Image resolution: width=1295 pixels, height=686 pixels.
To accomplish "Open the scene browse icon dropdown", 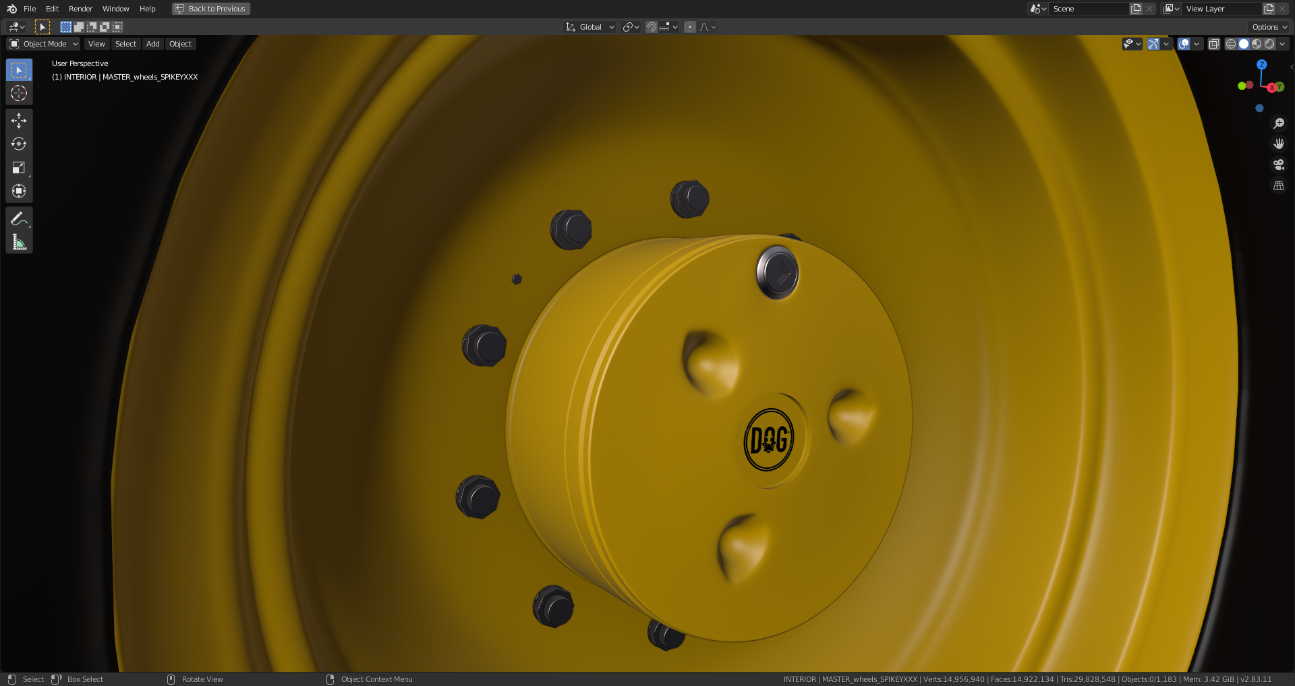I will pos(1038,9).
